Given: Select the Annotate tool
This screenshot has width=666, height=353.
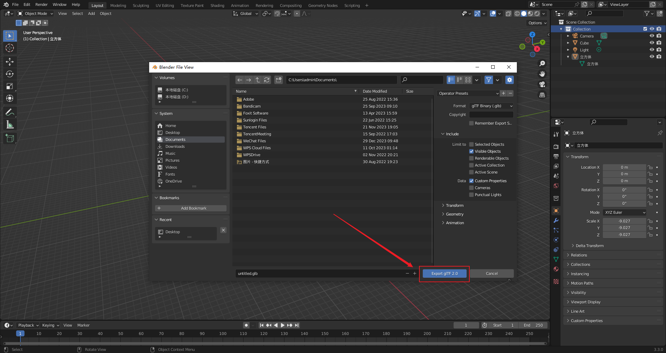Looking at the screenshot, I should (10, 112).
